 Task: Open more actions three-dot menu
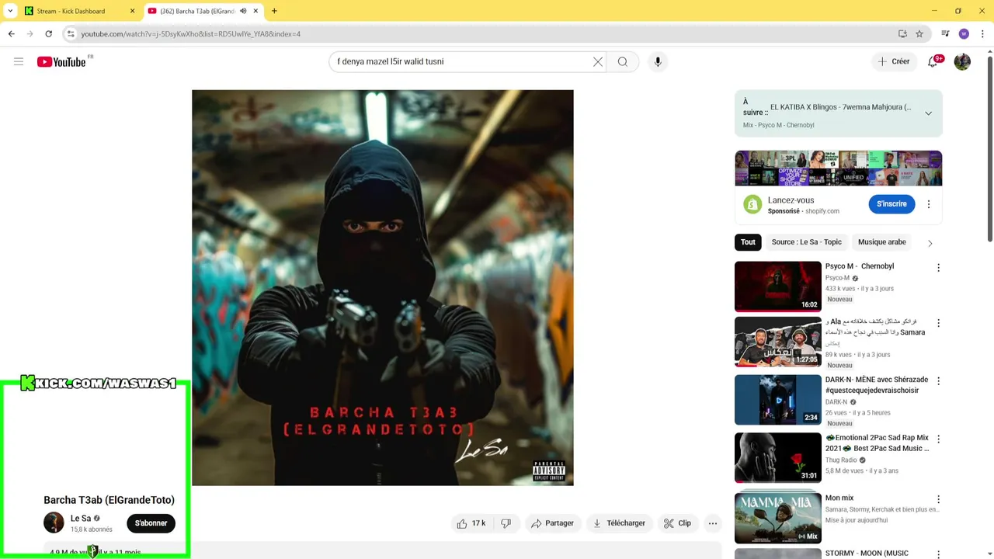pos(713,523)
